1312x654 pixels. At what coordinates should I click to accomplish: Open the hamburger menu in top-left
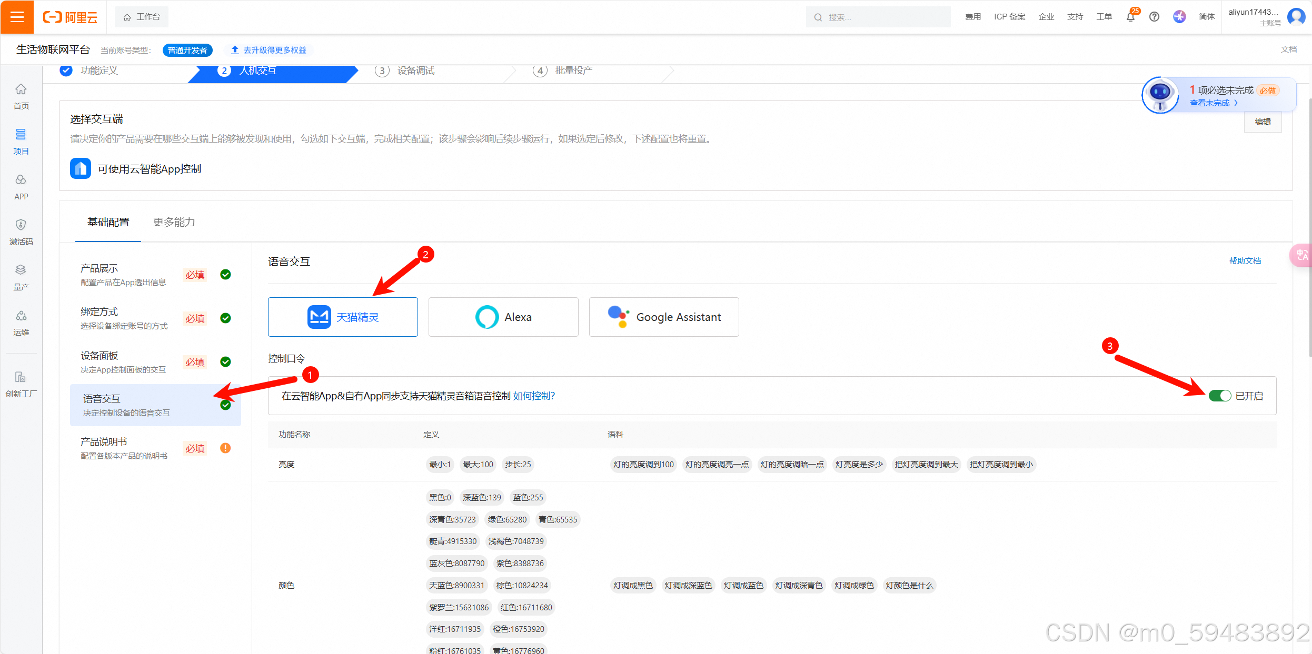click(x=17, y=17)
